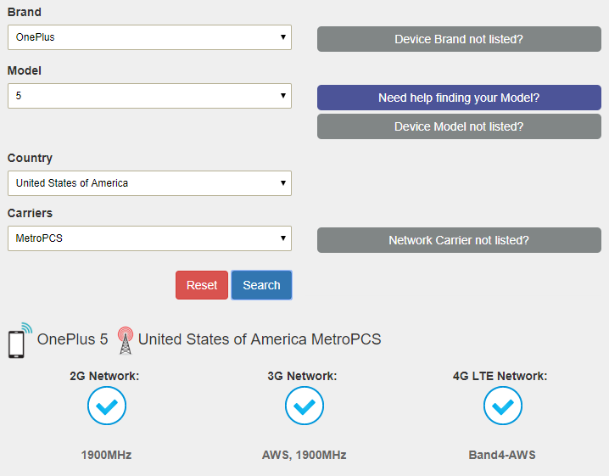Click the '4G LTE Network:' label
Screen dimensions: 609x476
click(x=500, y=376)
